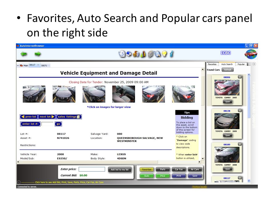Screen dimensions: 274x205
Task: Open the interior seats photo
Action: click(x=124, y=94)
